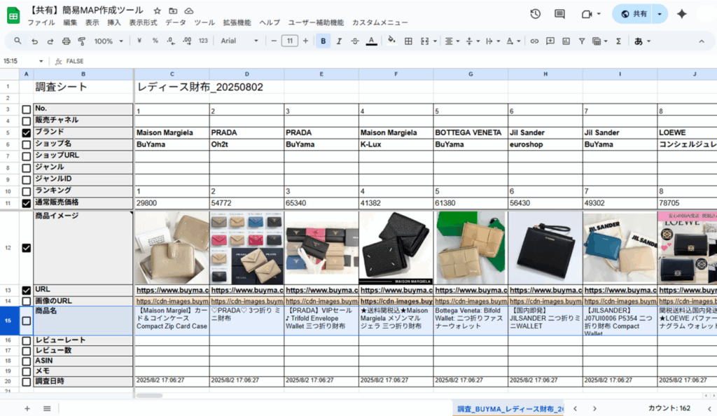Screen dimensions: 717x416
Task: Merge the selected cells
Action: point(425,41)
